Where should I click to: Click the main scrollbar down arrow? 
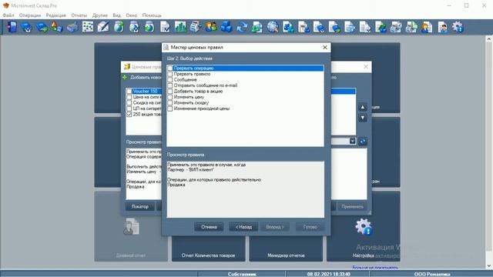(489, 265)
